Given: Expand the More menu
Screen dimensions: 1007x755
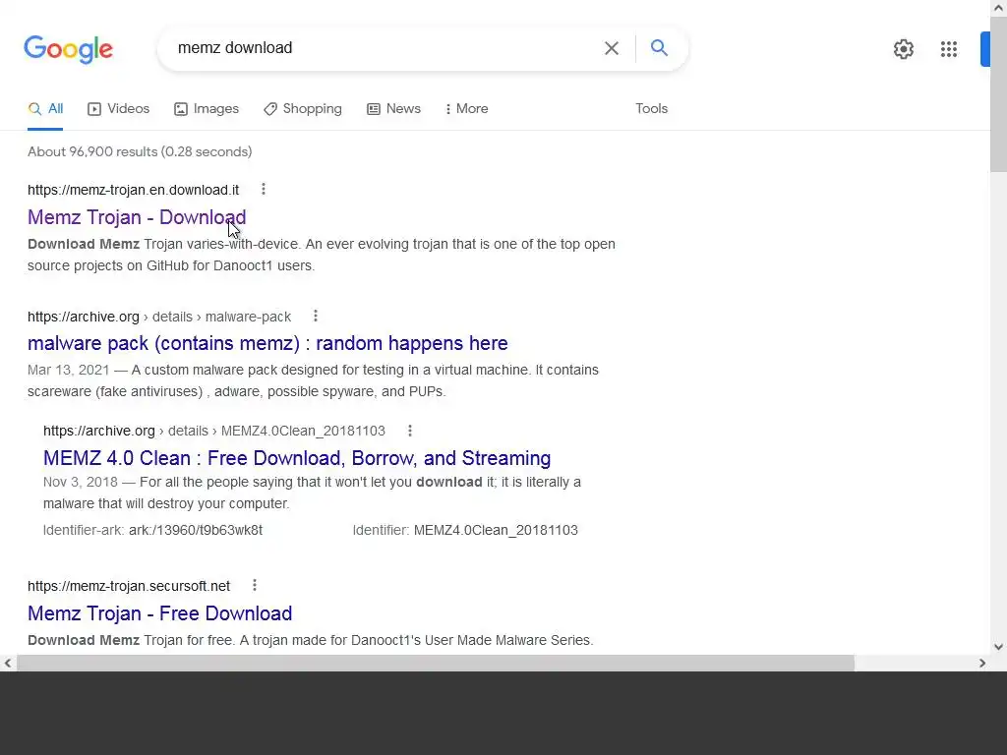Looking at the screenshot, I should 467,108.
